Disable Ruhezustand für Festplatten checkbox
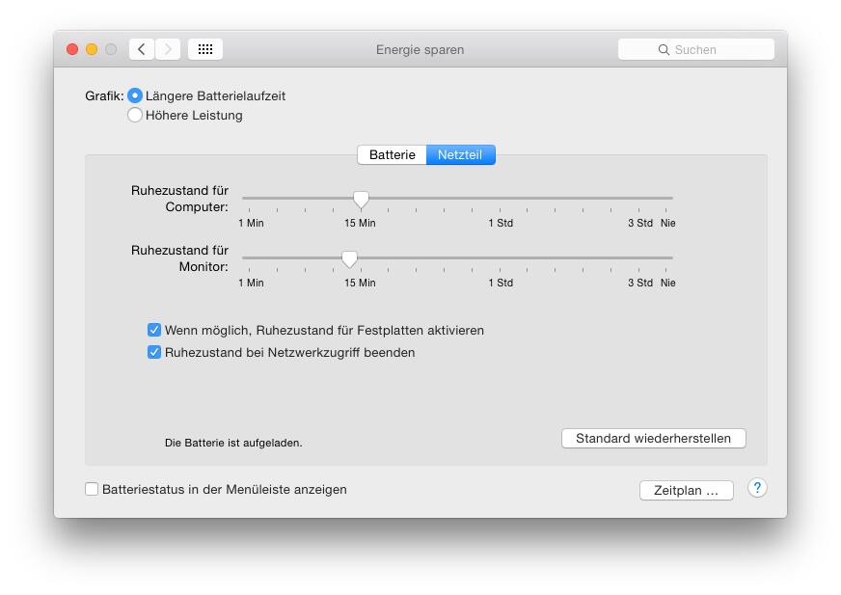The height and width of the screenshot is (595, 841). tap(154, 330)
